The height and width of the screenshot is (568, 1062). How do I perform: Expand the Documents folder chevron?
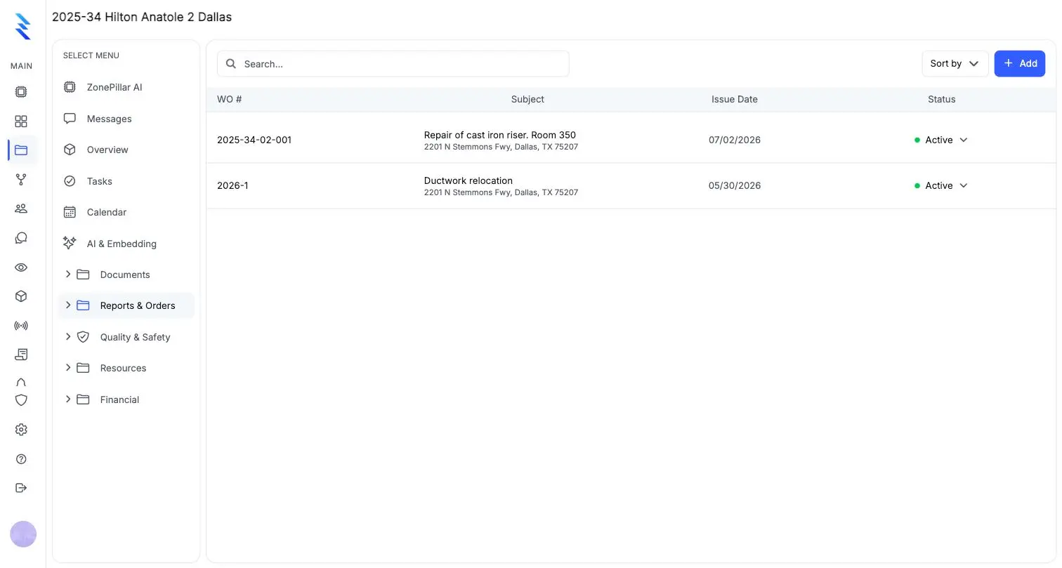(68, 274)
